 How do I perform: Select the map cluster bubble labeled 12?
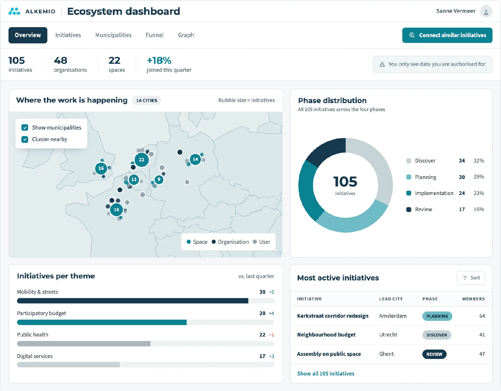click(x=134, y=179)
